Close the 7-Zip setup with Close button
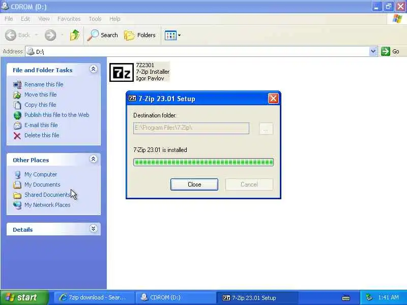 194,185
